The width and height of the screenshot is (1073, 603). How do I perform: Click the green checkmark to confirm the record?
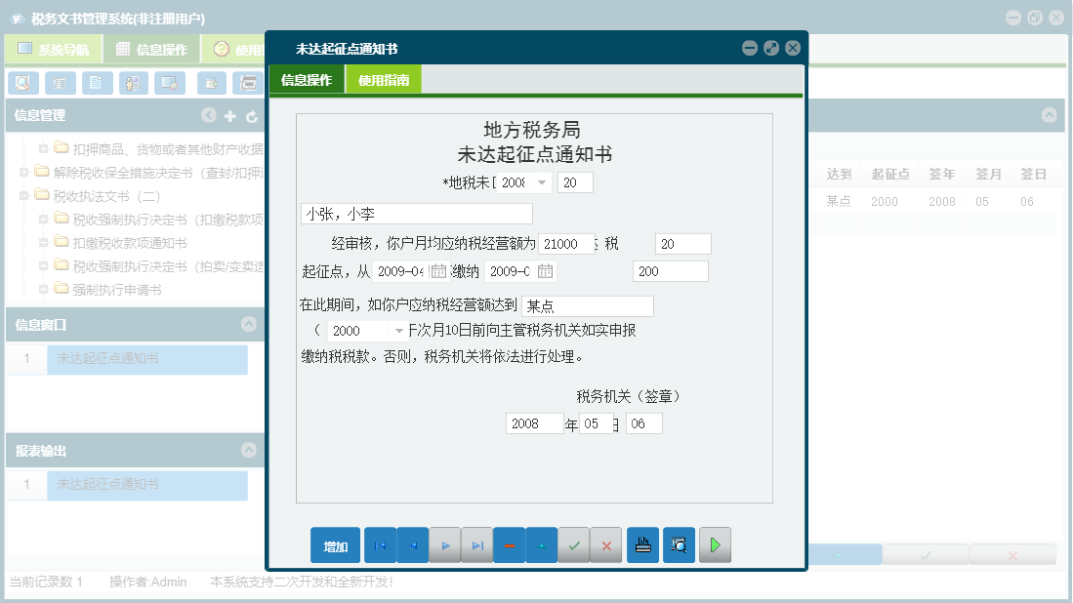(x=574, y=544)
